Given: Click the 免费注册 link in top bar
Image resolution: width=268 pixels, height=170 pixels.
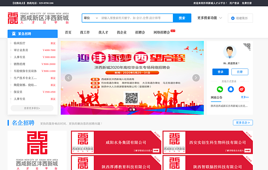Looking at the screenshot, I should [x=247, y=3].
